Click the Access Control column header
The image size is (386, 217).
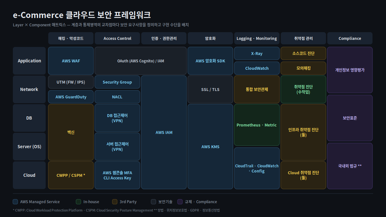pyautogui.click(x=117, y=38)
